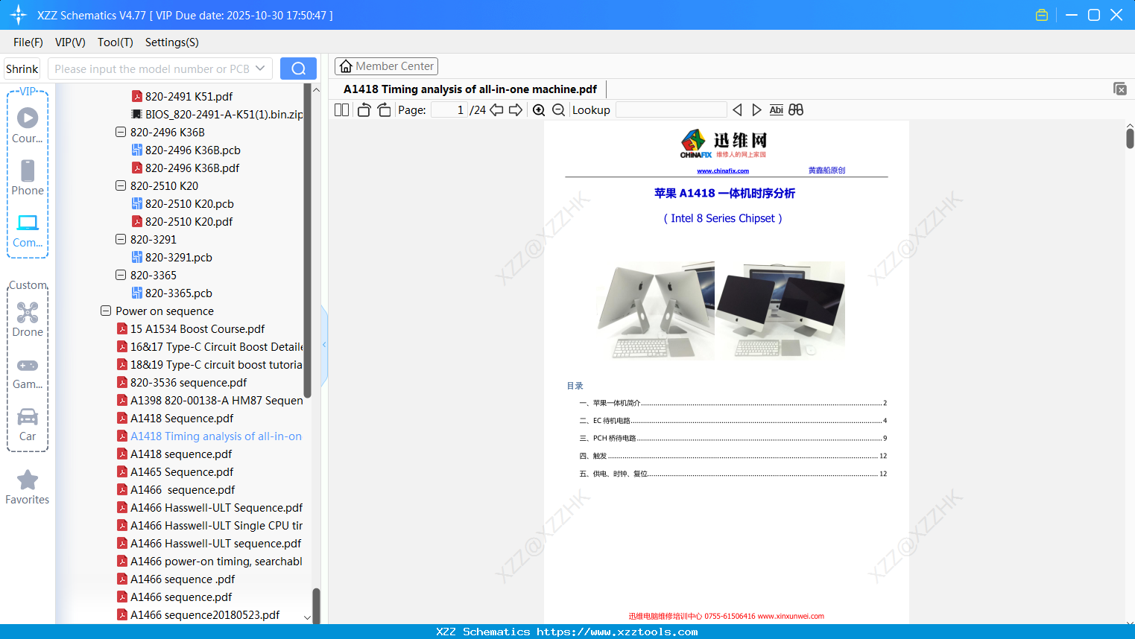Go to previous page with left arrow
The height and width of the screenshot is (639, 1135).
click(x=496, y=110)
